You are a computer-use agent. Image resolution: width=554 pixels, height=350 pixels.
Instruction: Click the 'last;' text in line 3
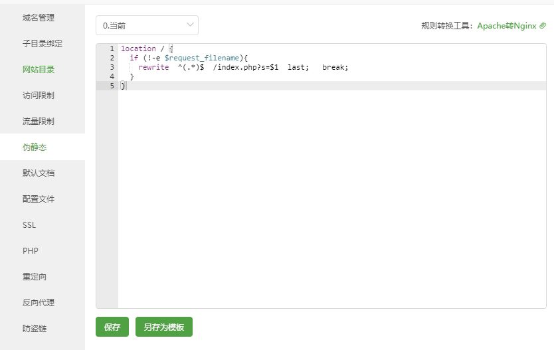coord(298,67)
